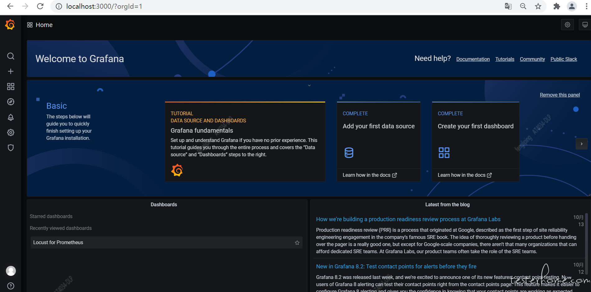Open the Explore compass icon
This screenshot has width=591, height=292.
11,102
